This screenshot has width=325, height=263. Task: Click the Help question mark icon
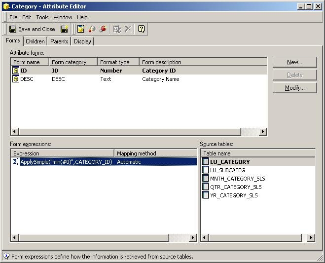(142, 29)
